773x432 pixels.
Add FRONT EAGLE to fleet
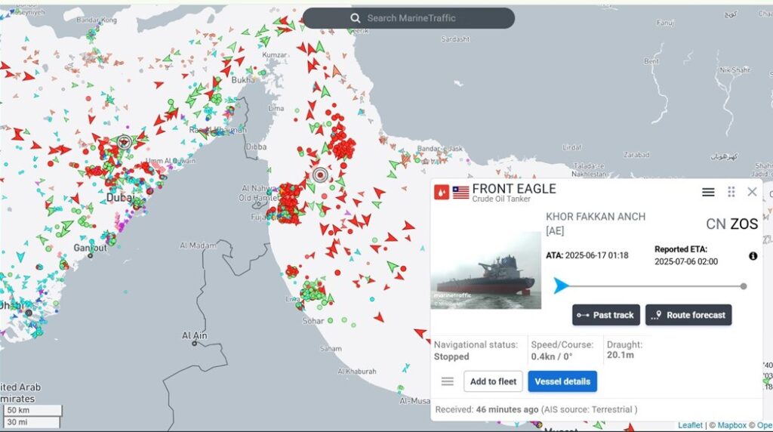point(493,381)
